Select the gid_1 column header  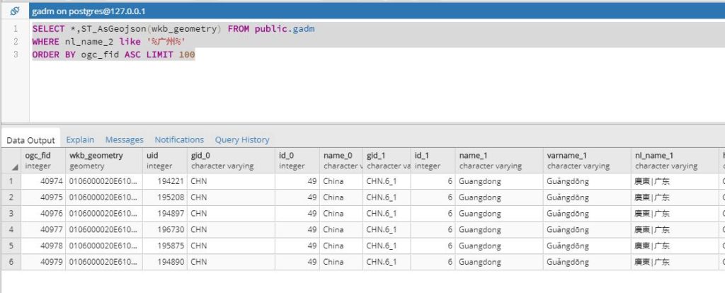(387, 161)
